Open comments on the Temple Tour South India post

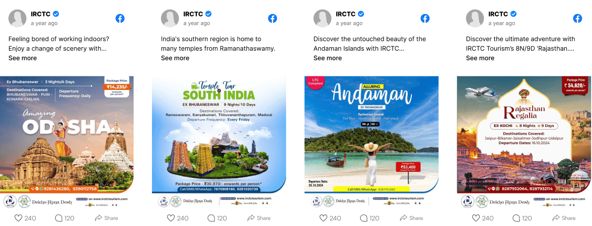coord(211,218)
